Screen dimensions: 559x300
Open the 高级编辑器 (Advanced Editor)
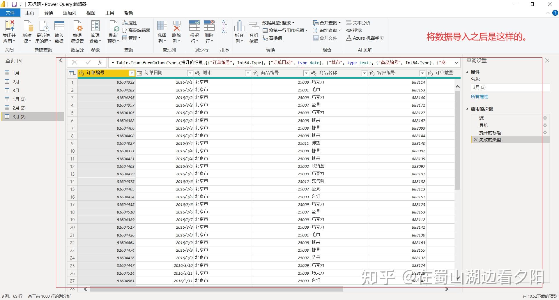(x=136, y=30)
